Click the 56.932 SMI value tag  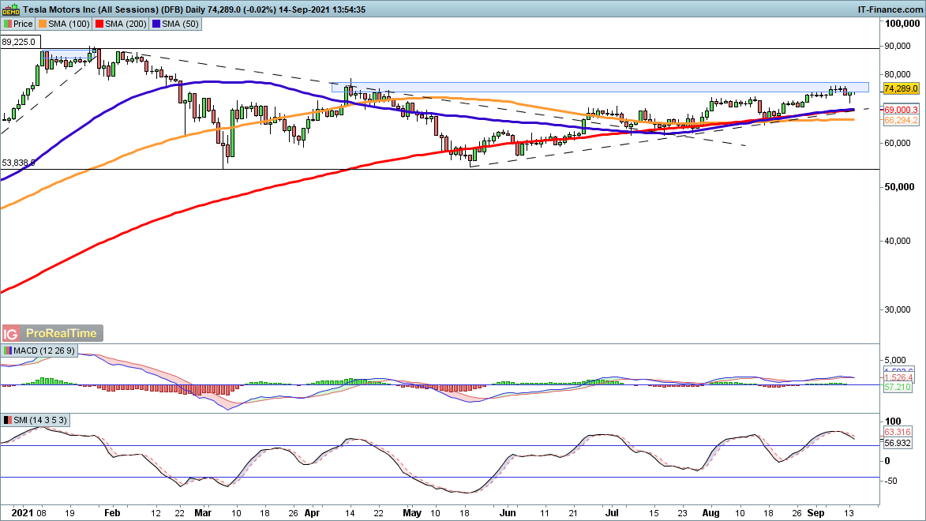point(897,443)
